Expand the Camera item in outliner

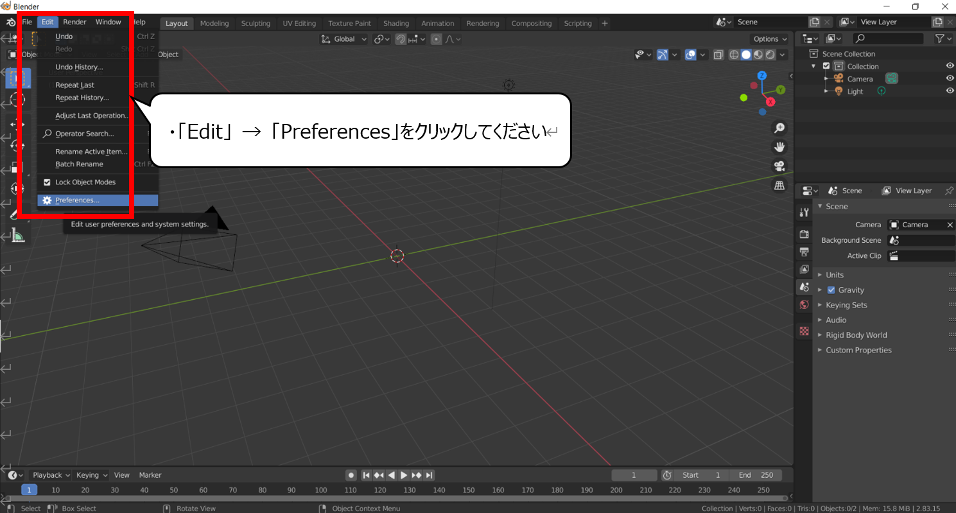827,78
